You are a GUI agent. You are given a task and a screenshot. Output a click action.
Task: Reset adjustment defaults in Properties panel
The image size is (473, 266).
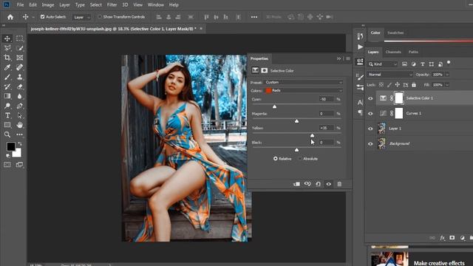point(318,184)
